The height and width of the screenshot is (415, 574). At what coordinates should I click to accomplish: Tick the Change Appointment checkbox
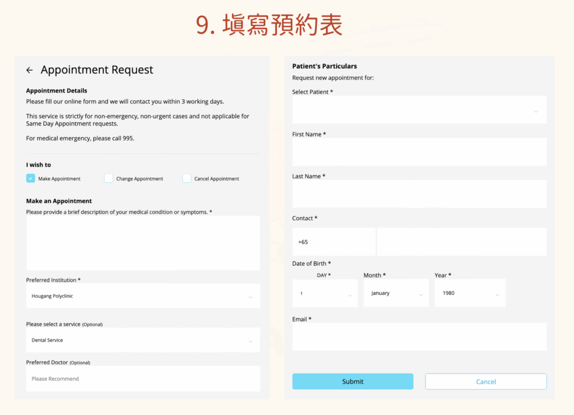[x=109, y=178]
